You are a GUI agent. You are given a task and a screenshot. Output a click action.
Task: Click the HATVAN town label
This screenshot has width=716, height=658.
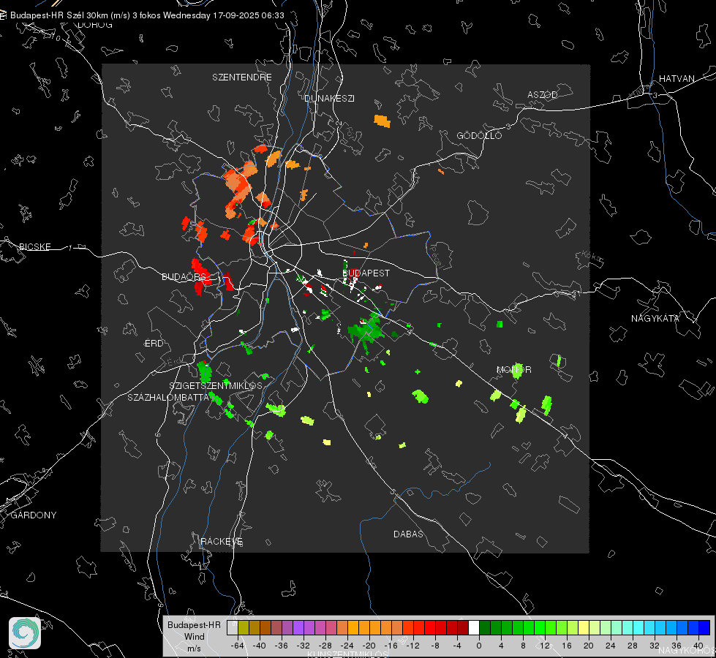(x=677, y=78)
